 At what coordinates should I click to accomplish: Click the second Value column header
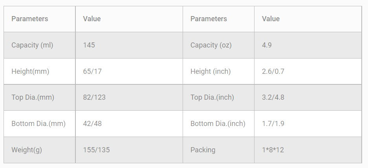(271, 19)
